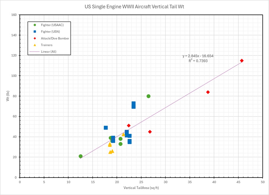Screen dimensions: 269x195
Task: Click the green circle marker in the legend
Action: pyautogui.click(x=35, y=25)
